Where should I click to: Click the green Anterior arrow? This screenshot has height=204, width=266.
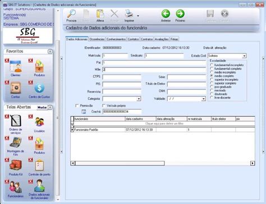pyautogui.click(x=166, y=13)
